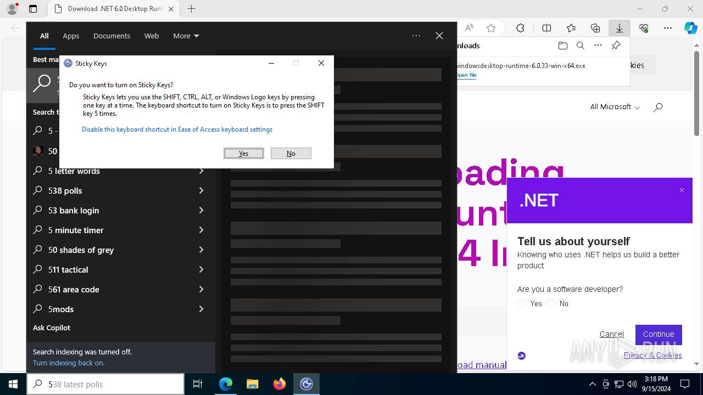Switch to the Documents search tab

(111, 36)
